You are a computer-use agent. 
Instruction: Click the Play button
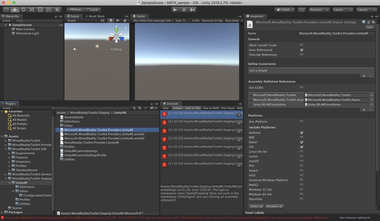[x=175, y=10]
